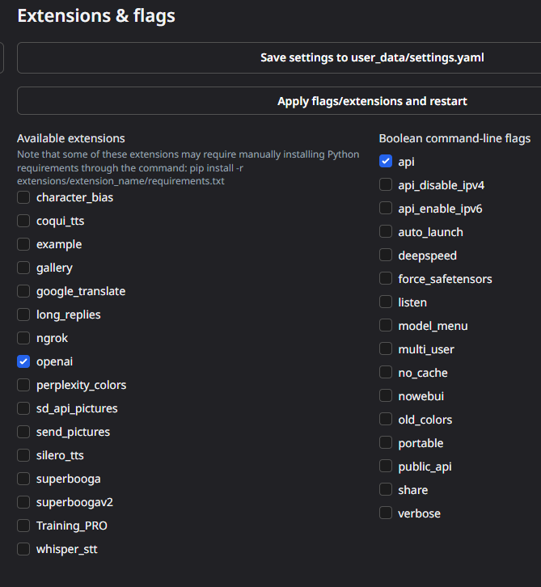This screenshot has width=541, height=587.
Task: Enable the listen flag checkbox
Action: tap(386, 302)
